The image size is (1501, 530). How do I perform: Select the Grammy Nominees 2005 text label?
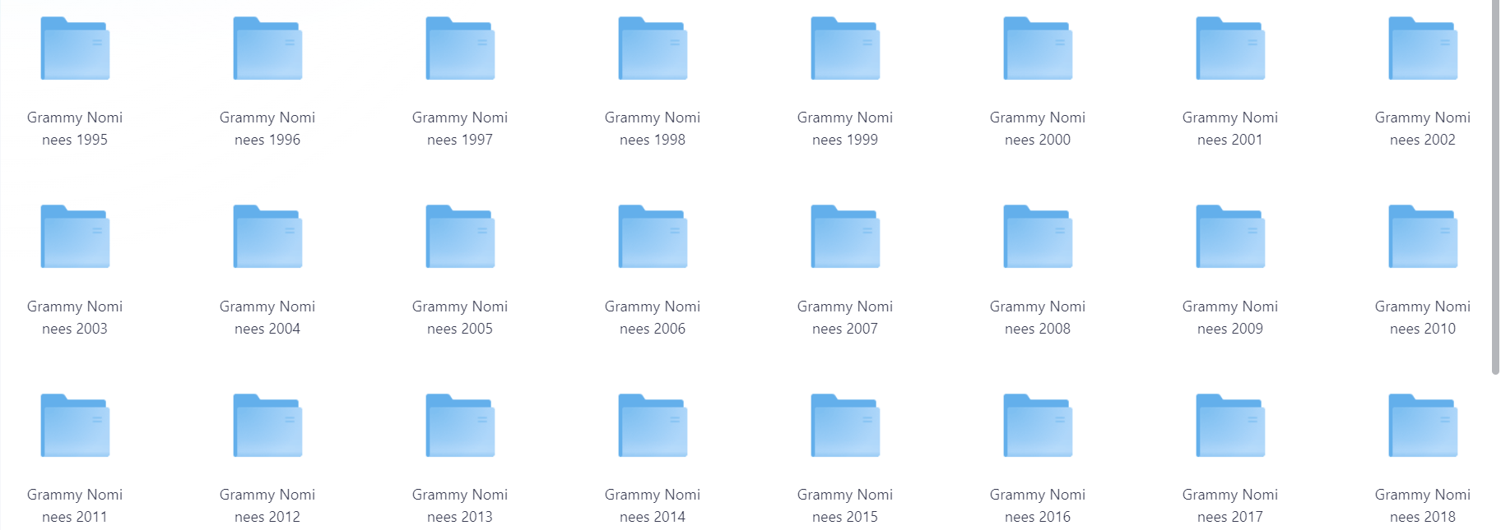[460, 317]
